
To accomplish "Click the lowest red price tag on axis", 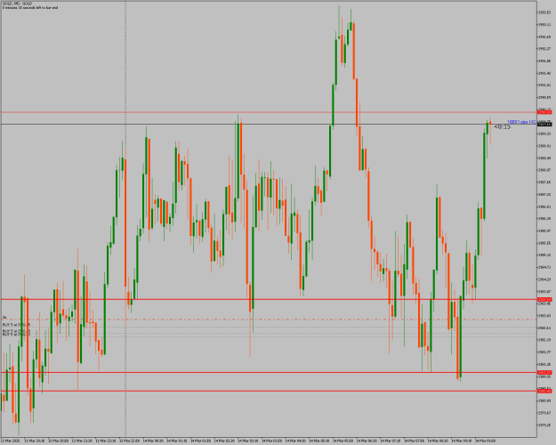I will (544, 391).
